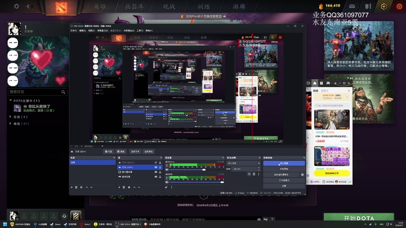This screenshot has width=406, height=228.
Task: Toggle lock on selected 文本 (GDI+) source
Action: click(160, 167)
